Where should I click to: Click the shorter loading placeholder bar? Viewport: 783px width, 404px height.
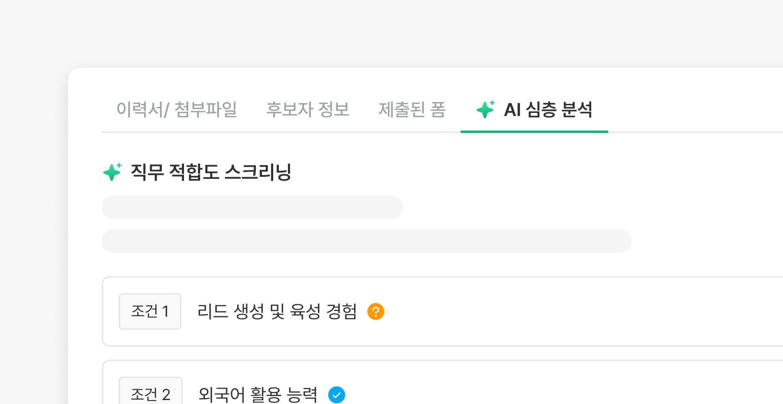252,207
